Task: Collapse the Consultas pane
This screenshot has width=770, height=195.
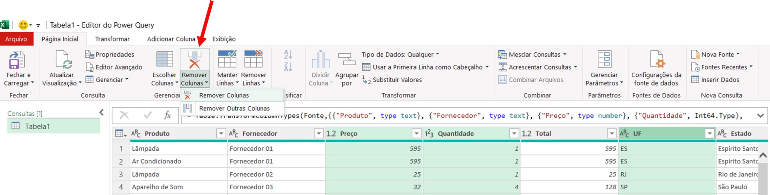Action: pyautogui.click(x=102, y=112)
